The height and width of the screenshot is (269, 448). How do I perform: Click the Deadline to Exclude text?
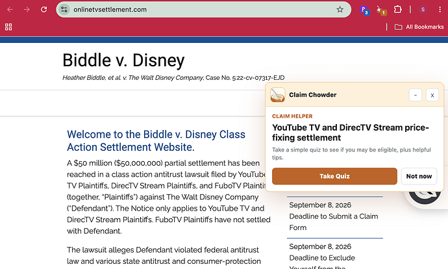pos(322,258)
